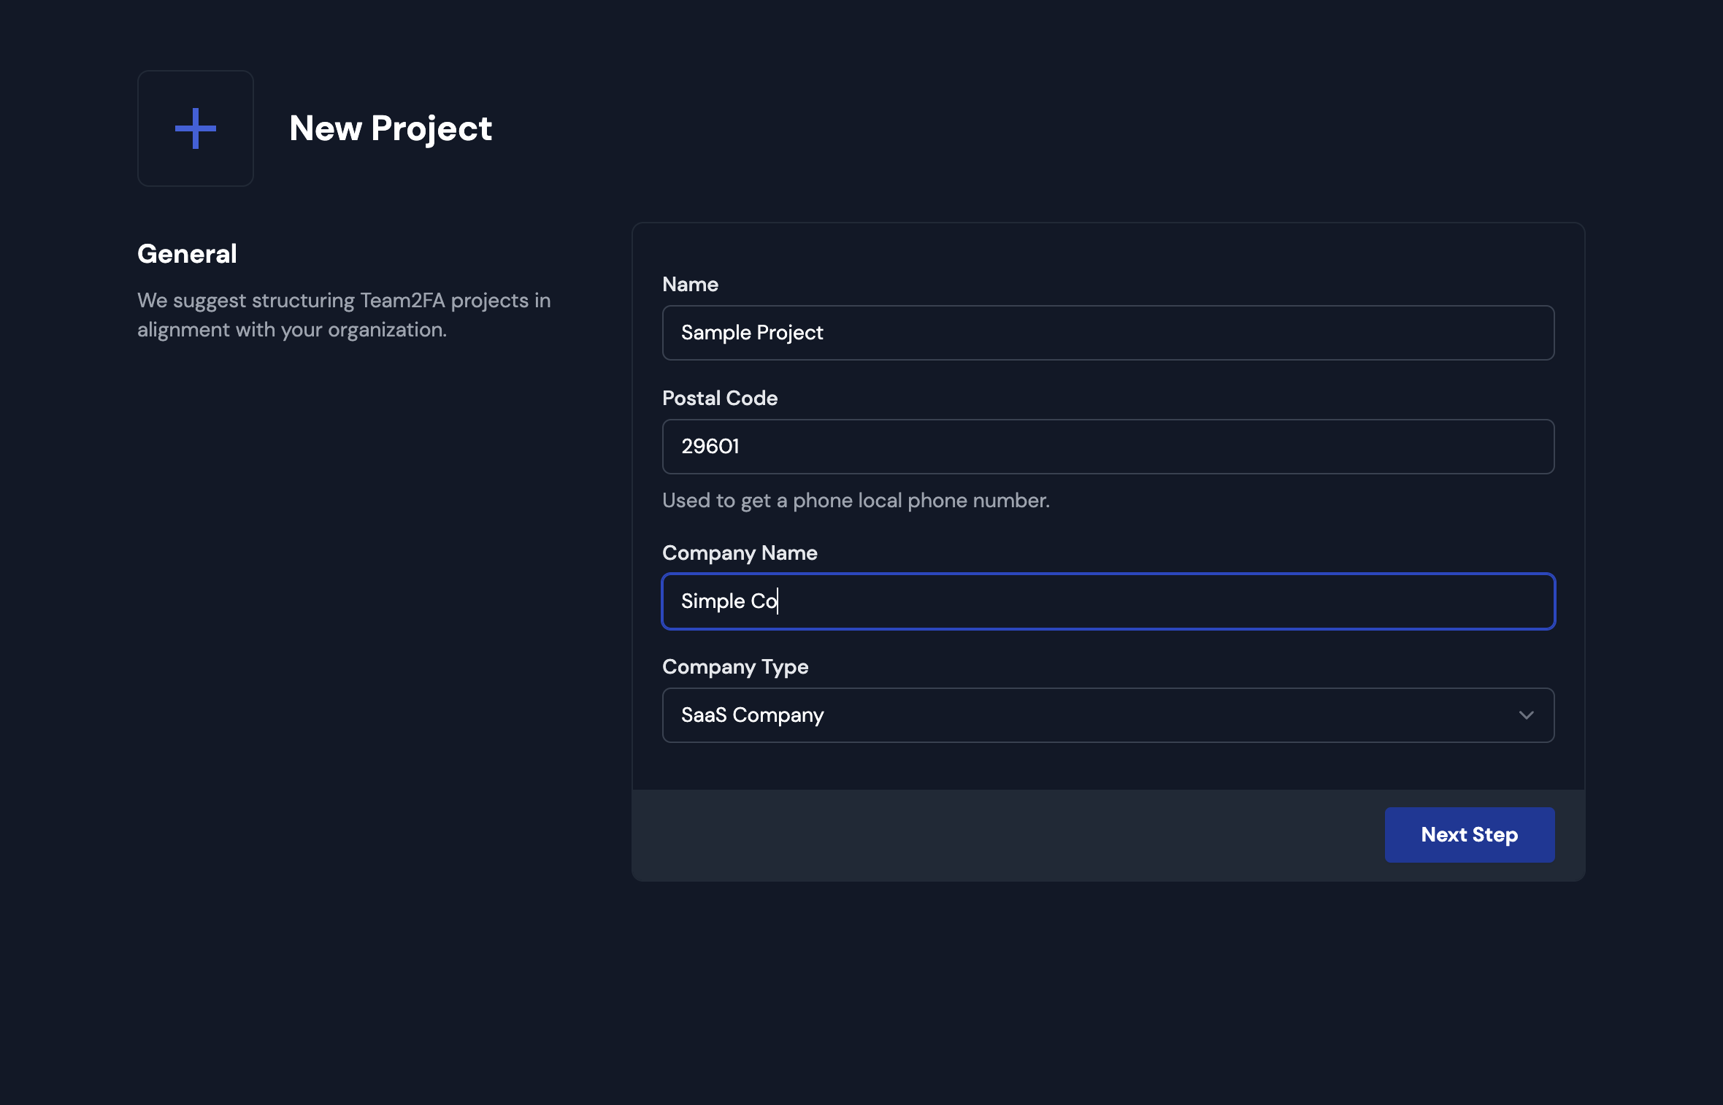
Task: Click the dropdown chevron arrow
Action: coord(1526,715)
